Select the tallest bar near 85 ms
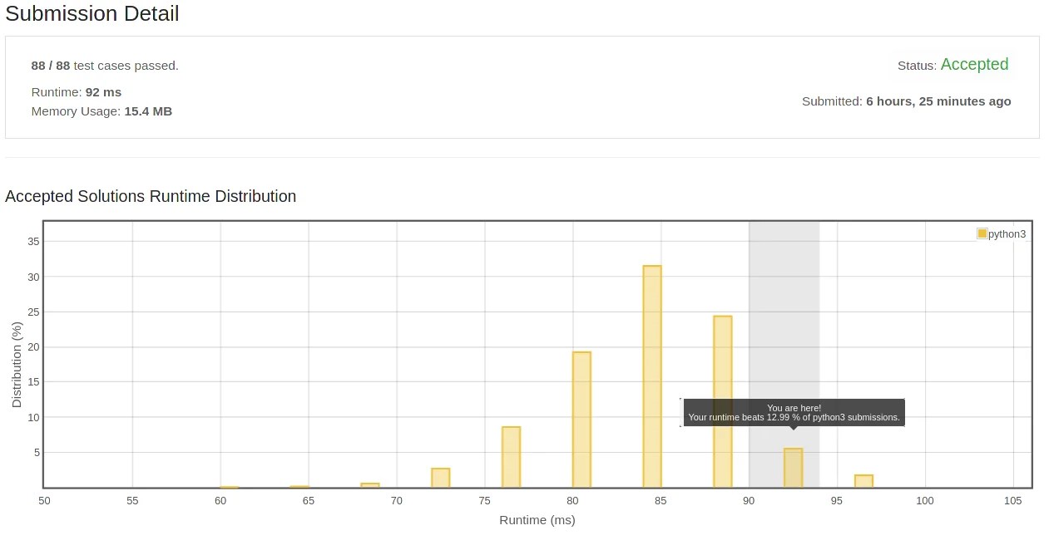This screenshot has width=1054, height=550. [652, 376]
